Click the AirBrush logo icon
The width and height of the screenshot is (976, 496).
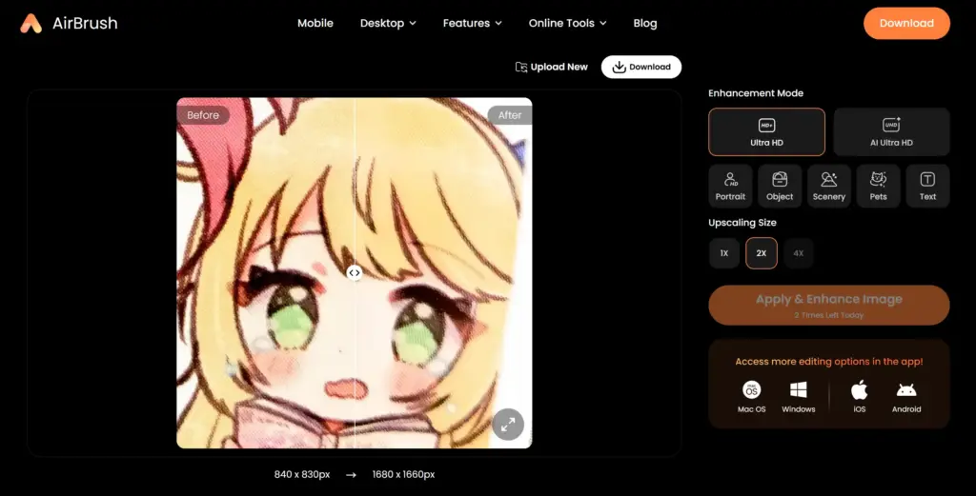click(x=31, y=24)
